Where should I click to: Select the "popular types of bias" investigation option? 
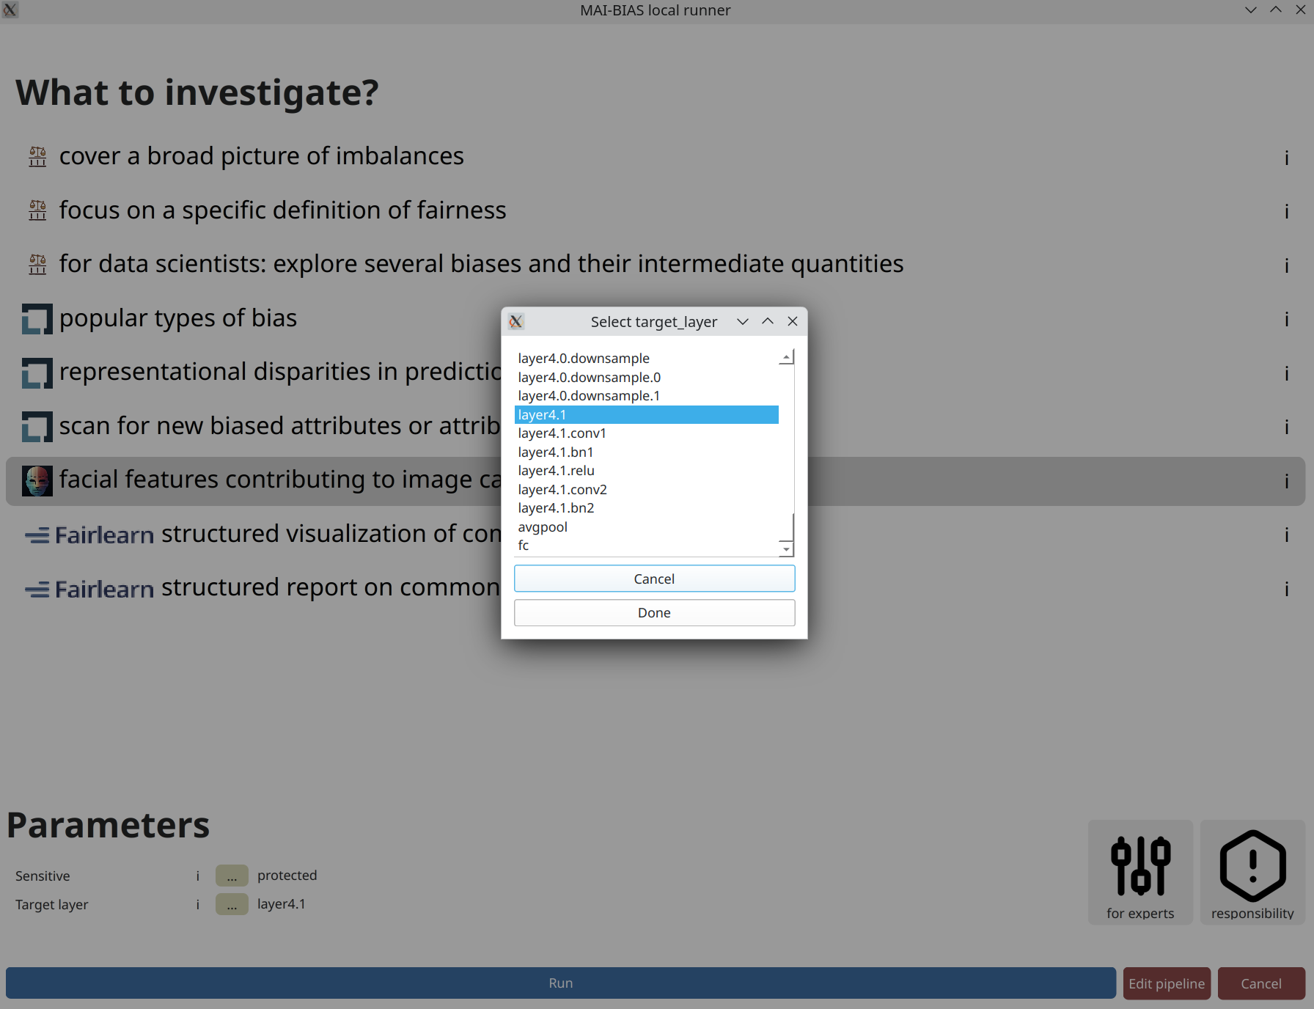tap(178, 319)
